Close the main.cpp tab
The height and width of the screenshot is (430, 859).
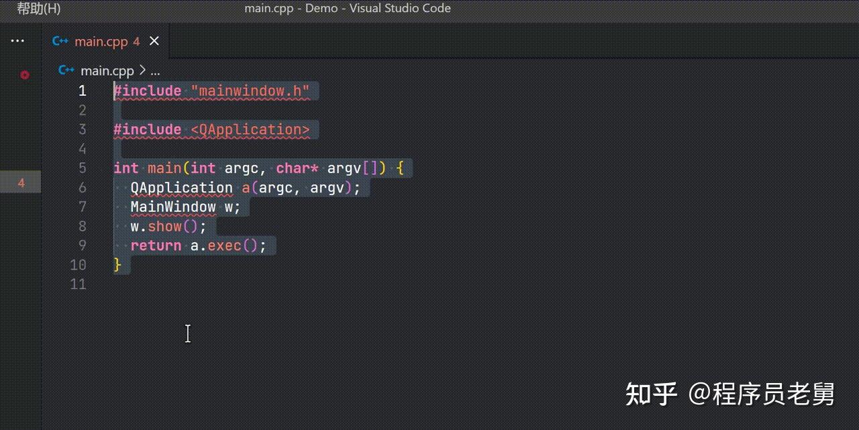tap(154, 41)
